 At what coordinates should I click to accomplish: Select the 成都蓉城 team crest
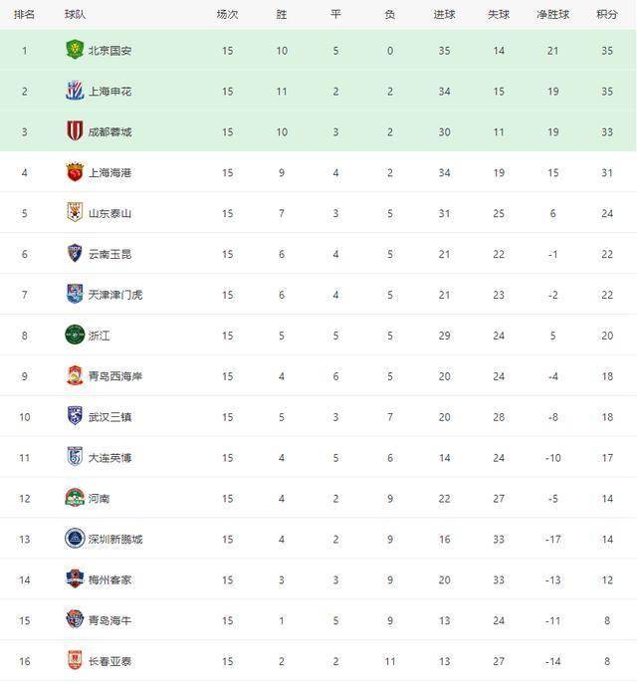(x=74, y=131)
